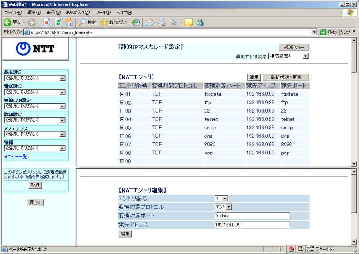Click the Edit page toolbar icon
Screen dimensions: 359x254
tap(174, 22)
